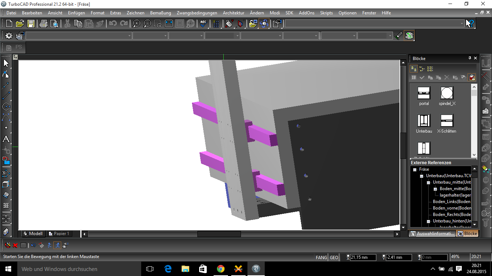
Task: Choose the Select arrow tool
Action: (6, 64)
